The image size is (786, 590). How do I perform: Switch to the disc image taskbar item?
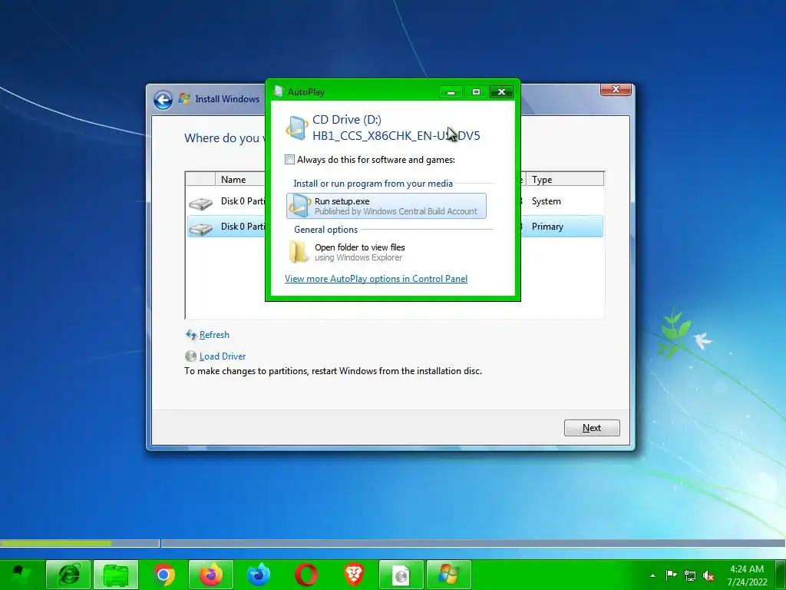click(401, 575)
